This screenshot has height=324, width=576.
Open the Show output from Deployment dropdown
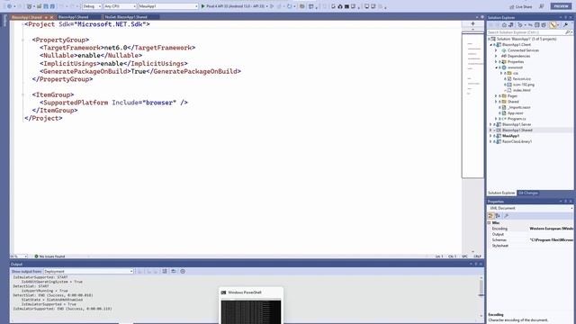pos(88,271)
